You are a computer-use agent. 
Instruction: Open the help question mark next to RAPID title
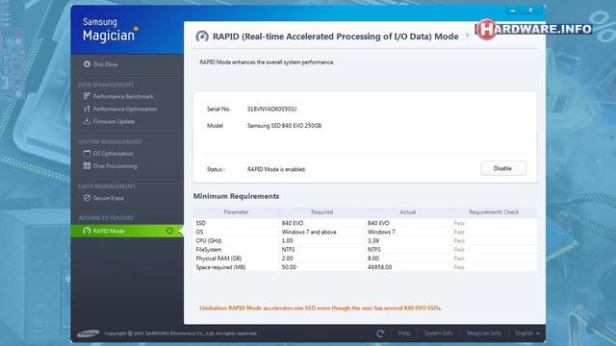pos(467,37)
